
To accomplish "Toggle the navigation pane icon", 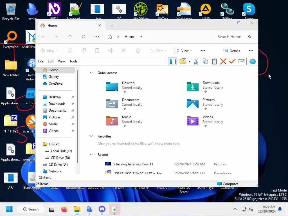I will coord(172,61).
